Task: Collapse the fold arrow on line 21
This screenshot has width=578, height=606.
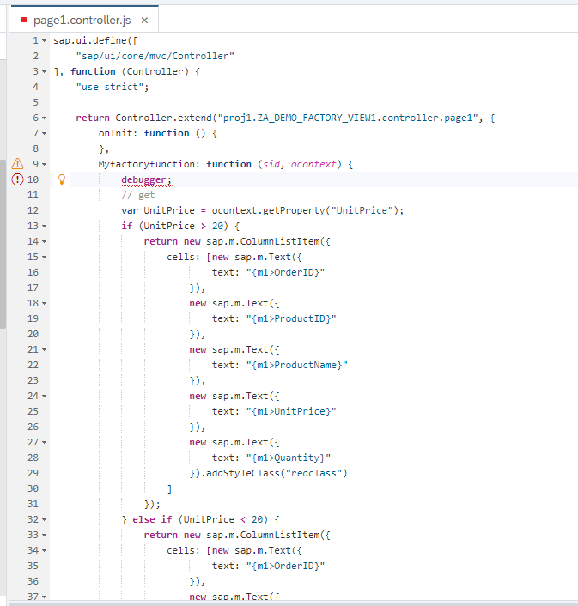Action: tap(44, 349)
